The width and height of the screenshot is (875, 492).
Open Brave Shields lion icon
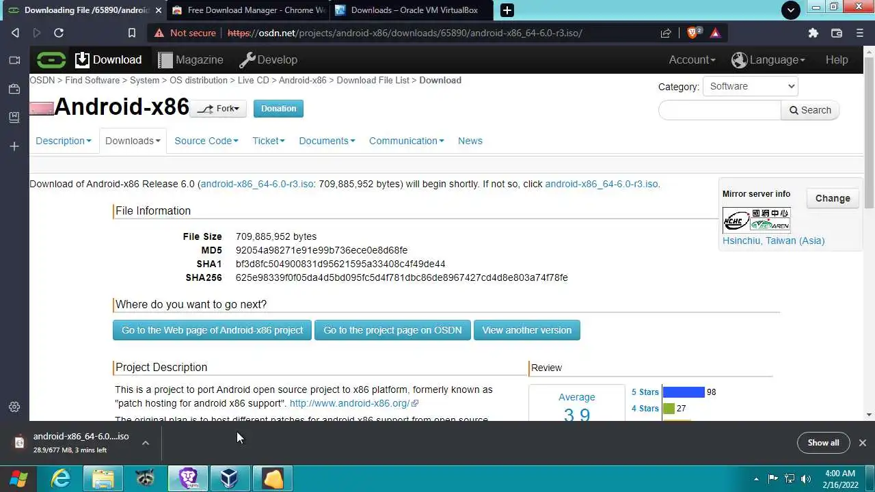693,33
